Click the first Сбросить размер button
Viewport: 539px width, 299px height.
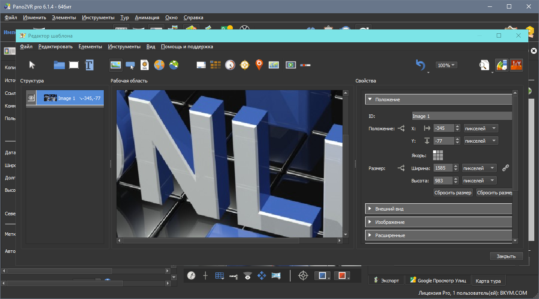tap(453, 193)
